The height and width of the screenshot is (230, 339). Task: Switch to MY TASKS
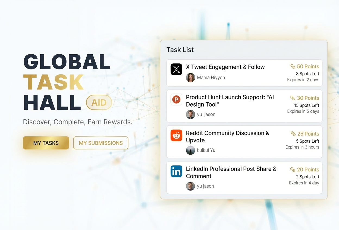tap(46, 143)
